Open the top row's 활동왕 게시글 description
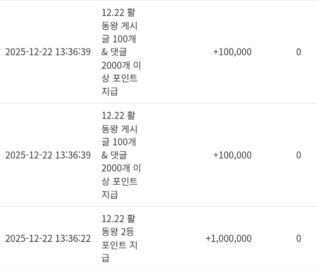Viewport: 317px width, 270px height. click(x=120, y=52)
